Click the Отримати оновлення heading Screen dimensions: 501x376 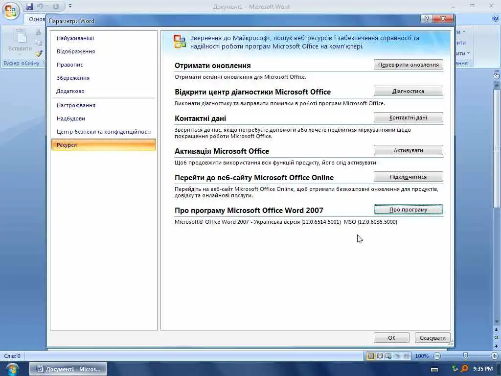(212, 66)
